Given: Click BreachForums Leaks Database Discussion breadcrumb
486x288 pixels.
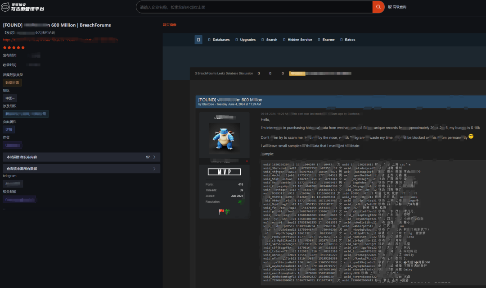Looking at the screenshot, I should click(x=225, y=73).
